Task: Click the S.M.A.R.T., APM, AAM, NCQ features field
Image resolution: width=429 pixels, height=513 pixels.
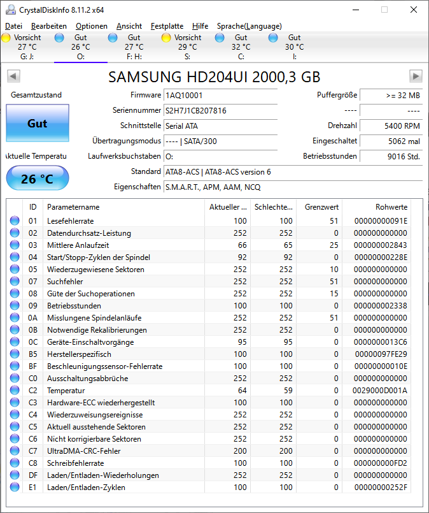Action: (x=293, y=187)
